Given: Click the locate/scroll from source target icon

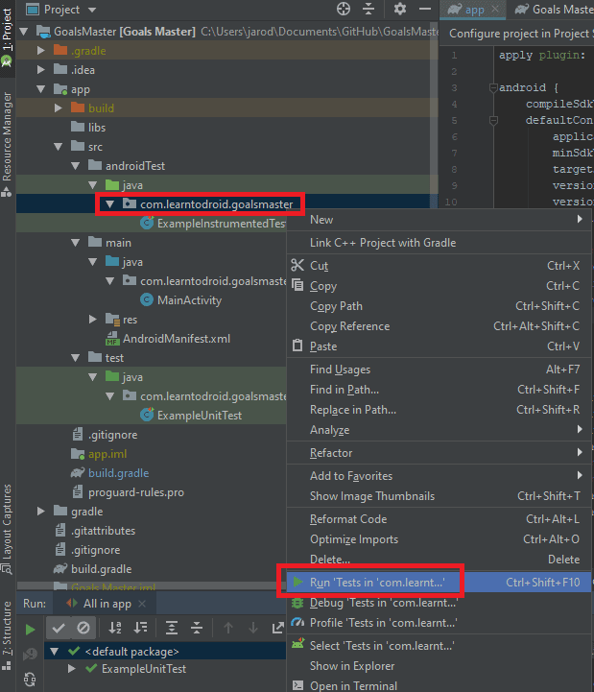Looking at the screenshot, I should 344,9.
